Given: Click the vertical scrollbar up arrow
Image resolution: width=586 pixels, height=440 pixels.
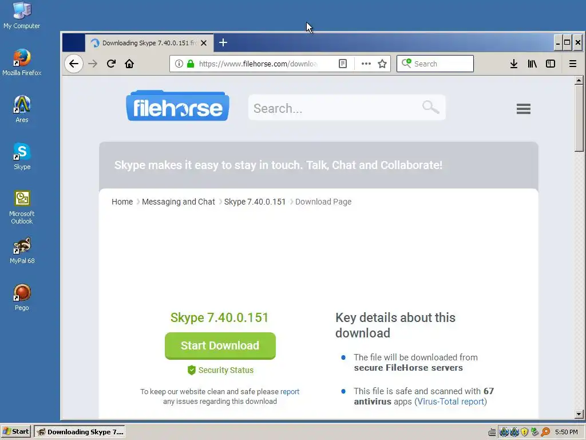Looking at the screenshot, I should tap(579, 80).
